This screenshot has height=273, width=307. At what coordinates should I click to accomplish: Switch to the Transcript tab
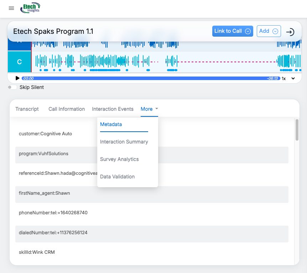pyautogui.click(x=27, y=109)
